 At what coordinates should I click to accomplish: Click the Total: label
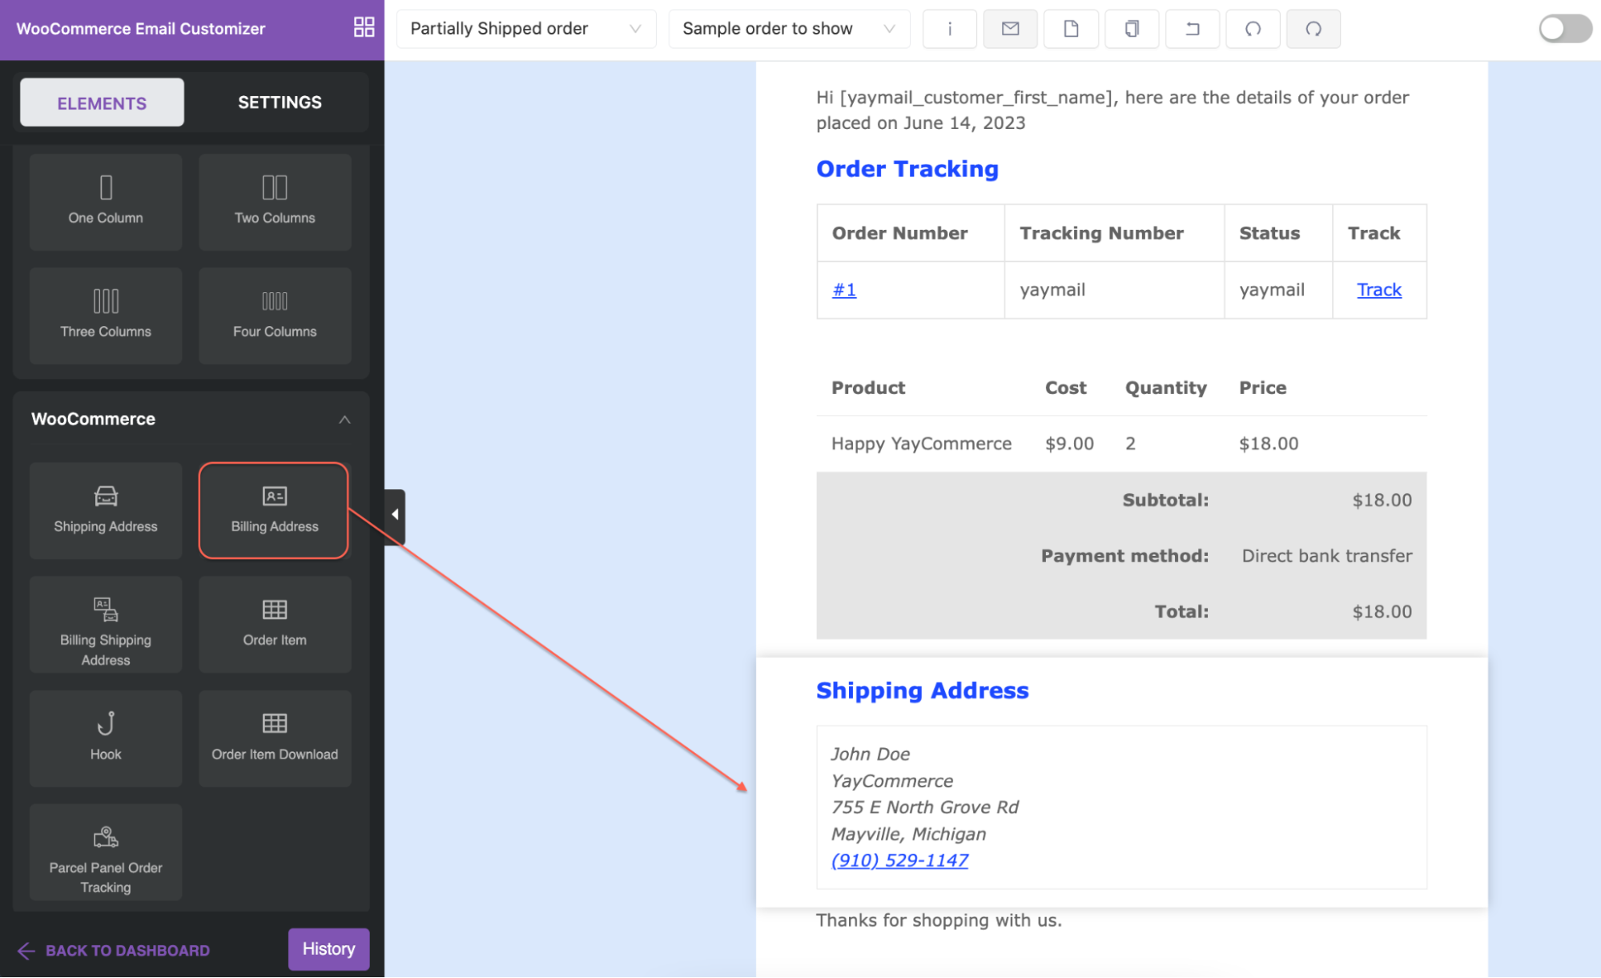pyautogui.click(x=1181, y=612)
